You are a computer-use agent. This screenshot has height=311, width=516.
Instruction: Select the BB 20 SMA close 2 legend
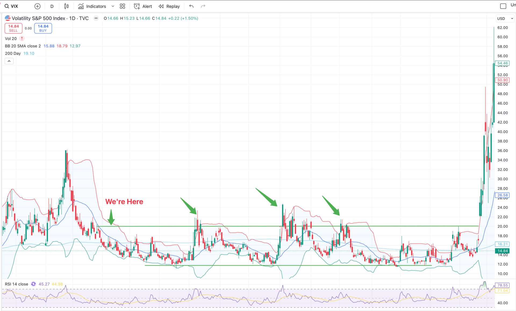(x=23, y=46)
